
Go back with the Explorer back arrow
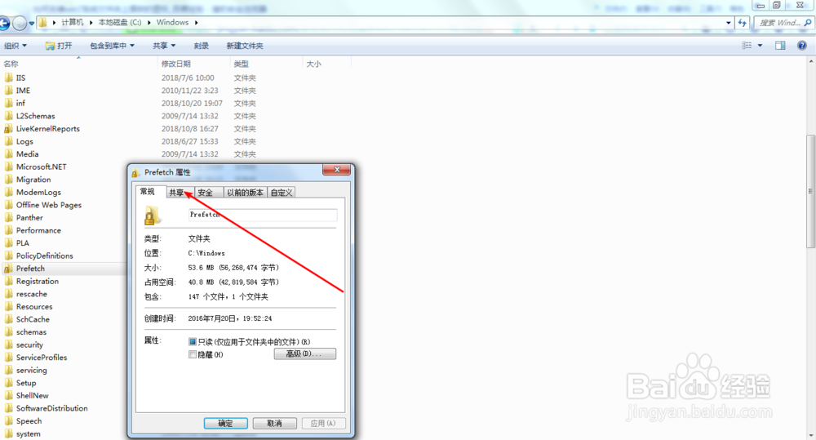(x=3, y=23)
